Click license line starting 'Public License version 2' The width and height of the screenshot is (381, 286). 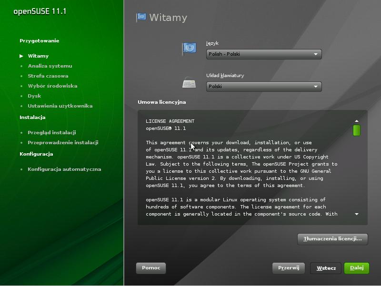234,178
